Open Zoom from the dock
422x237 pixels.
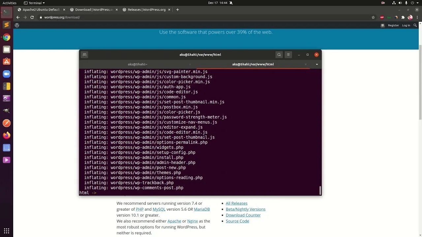[x=7, y=74]
